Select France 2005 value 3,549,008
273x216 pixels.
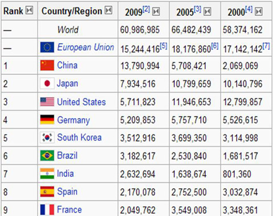coord(189,210)
